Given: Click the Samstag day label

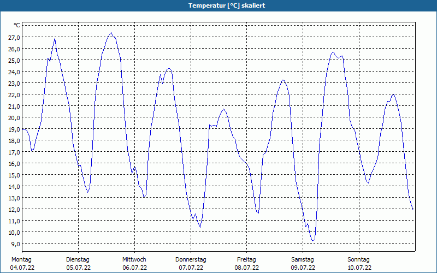Looking at the screenshot, I should coord(303,260).
